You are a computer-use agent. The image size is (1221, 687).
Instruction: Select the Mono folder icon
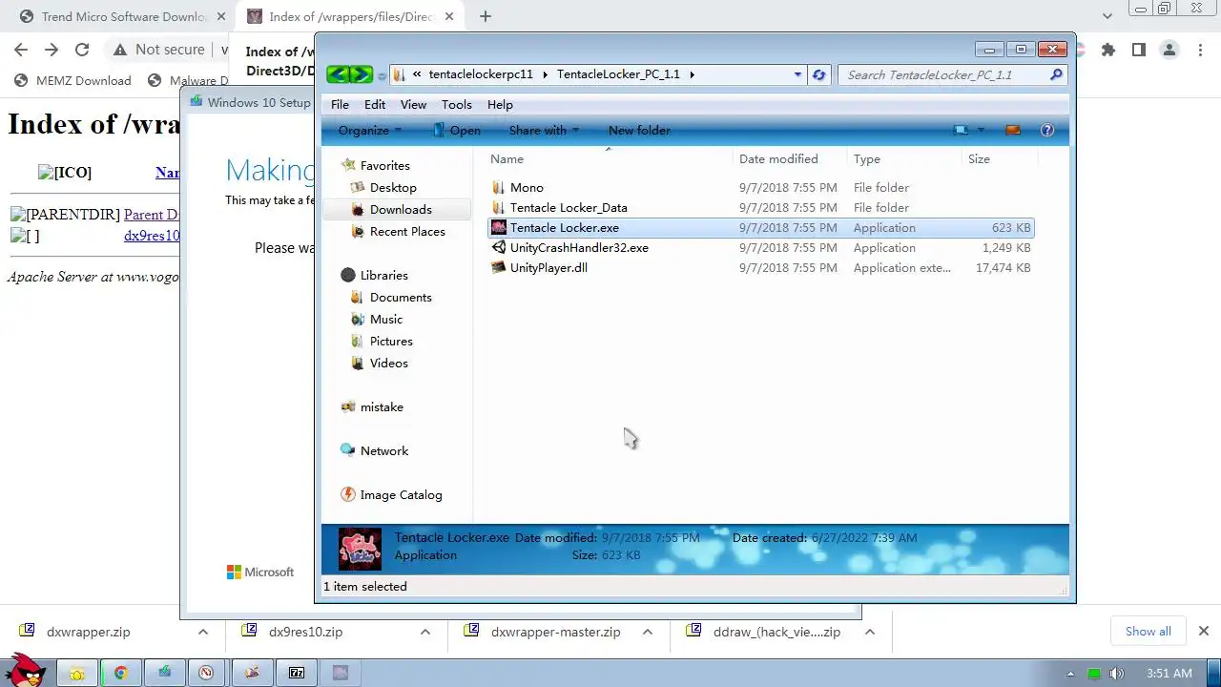(x=498, y=188)
